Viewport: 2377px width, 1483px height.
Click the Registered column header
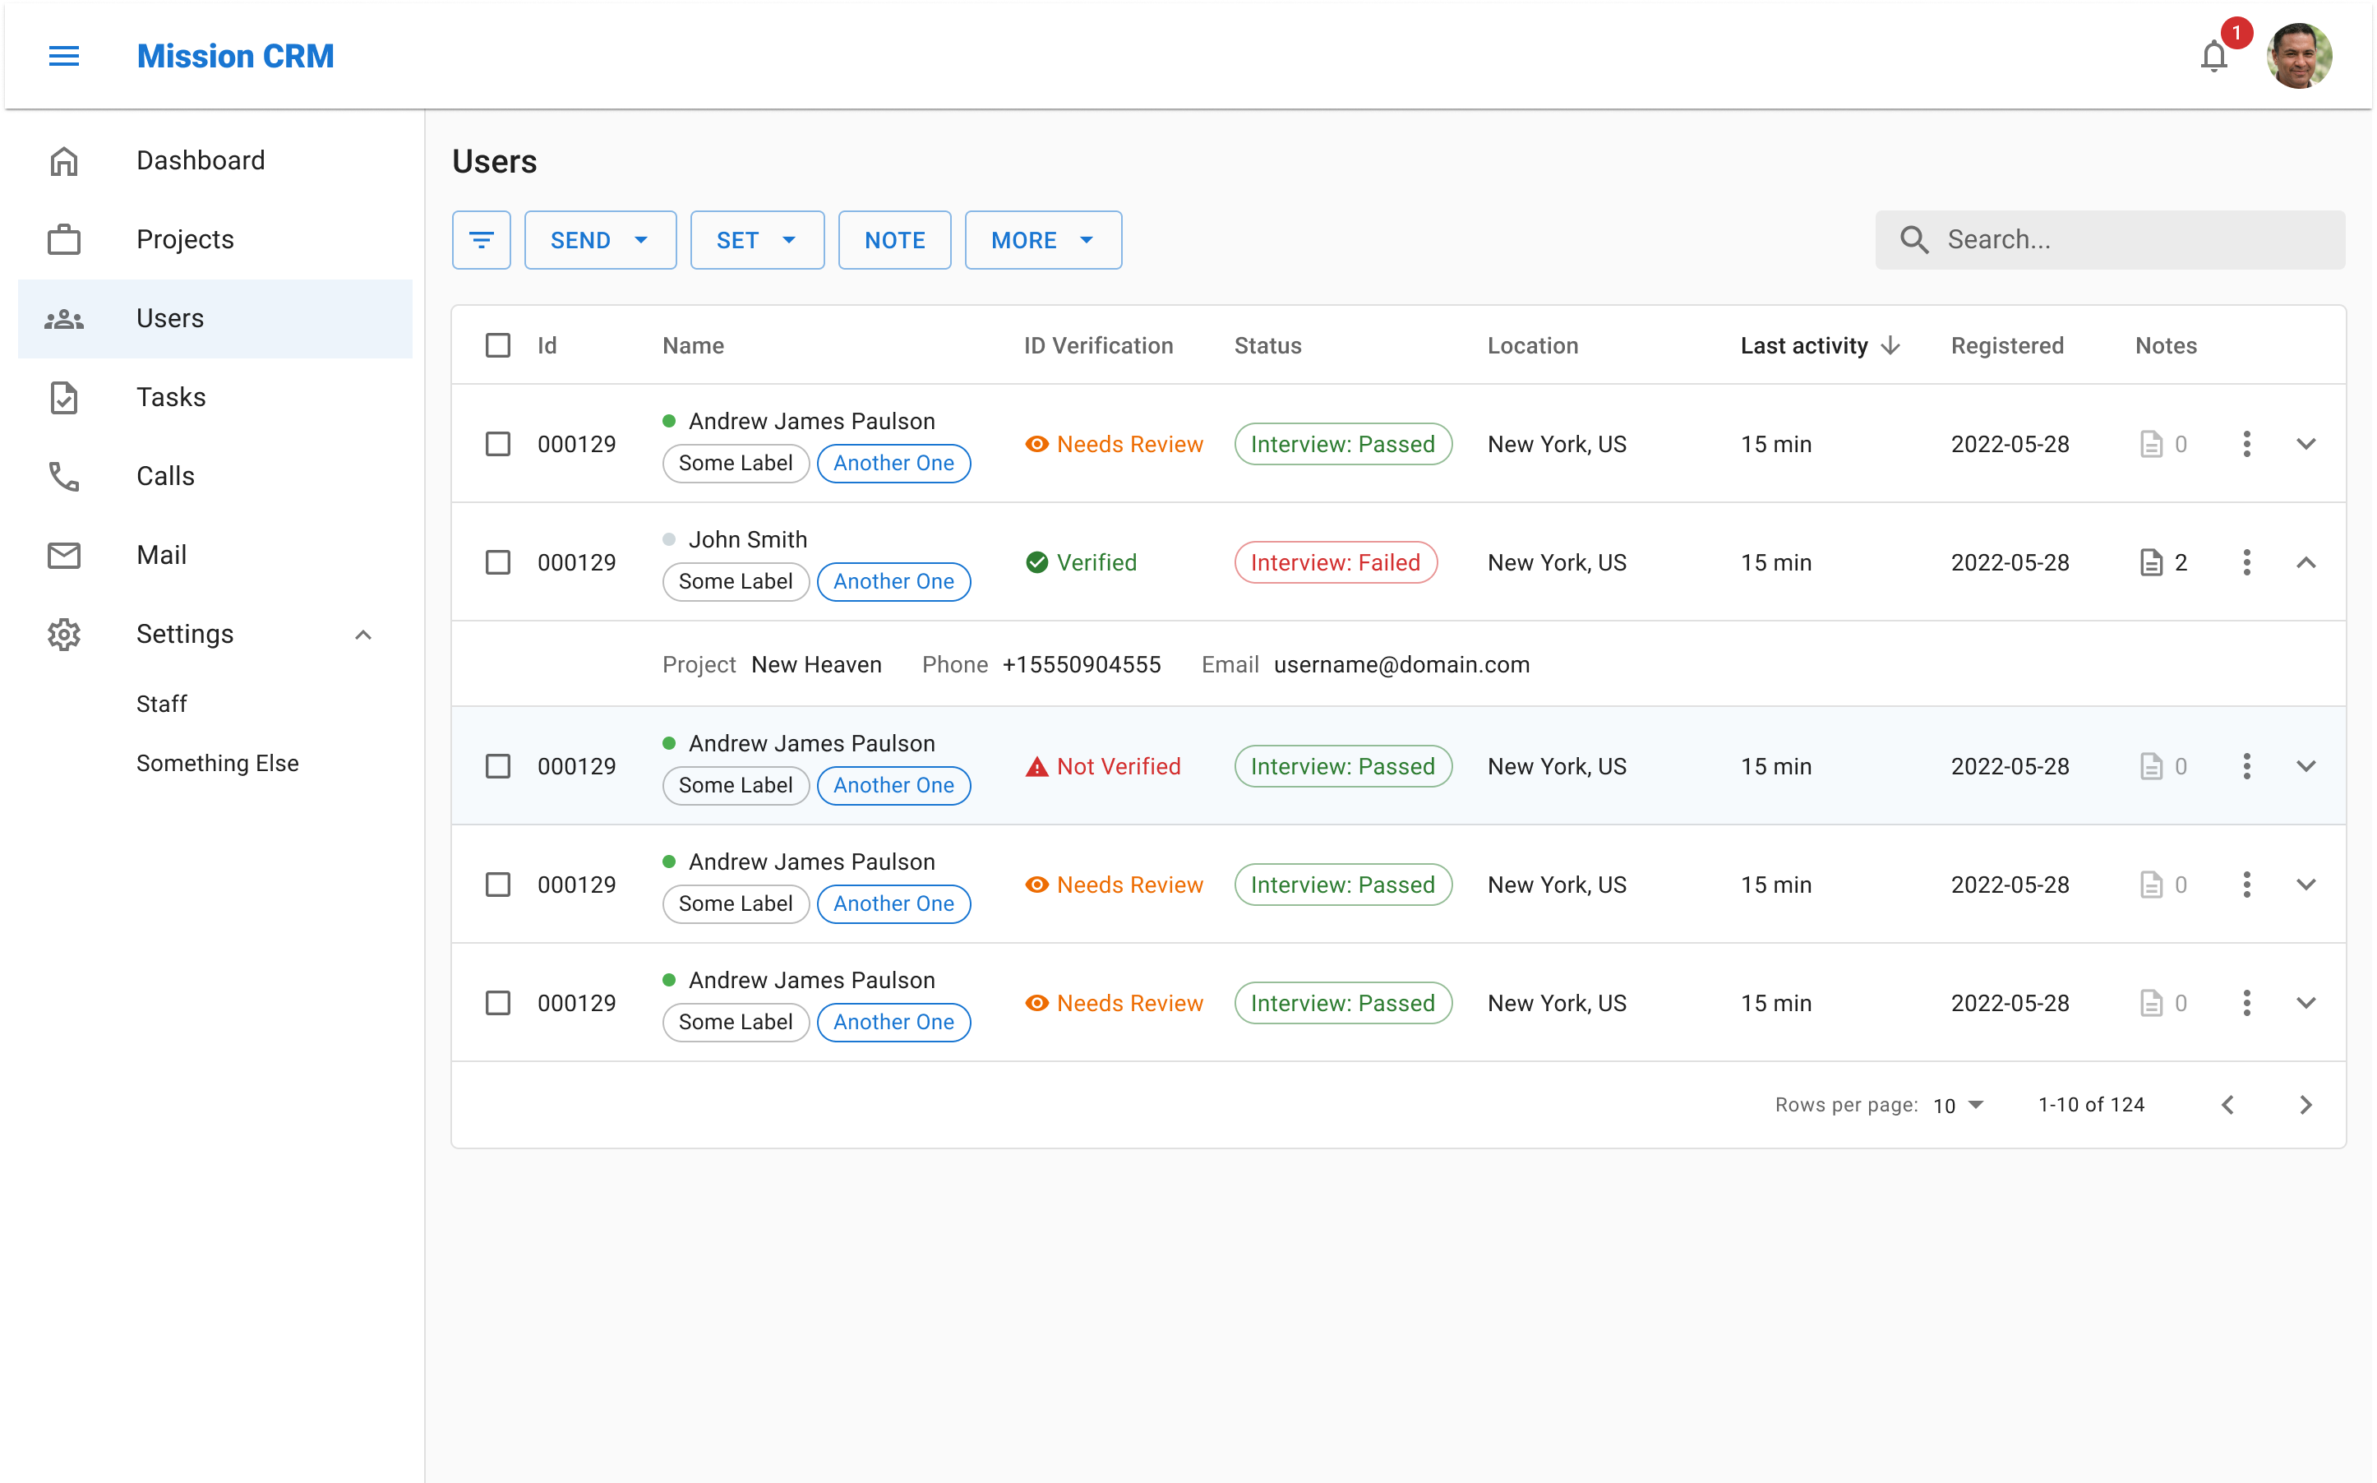2007,345
